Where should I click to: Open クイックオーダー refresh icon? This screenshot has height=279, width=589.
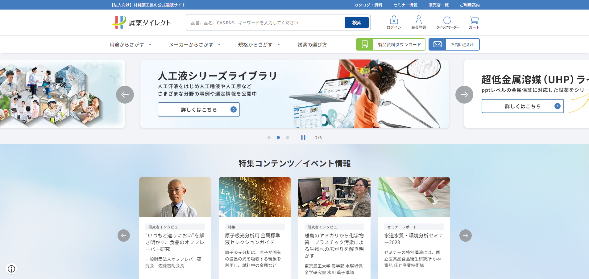(x=447, y=20)
